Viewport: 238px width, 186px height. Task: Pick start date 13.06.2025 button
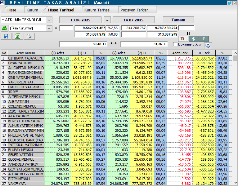tap(80, 20)
